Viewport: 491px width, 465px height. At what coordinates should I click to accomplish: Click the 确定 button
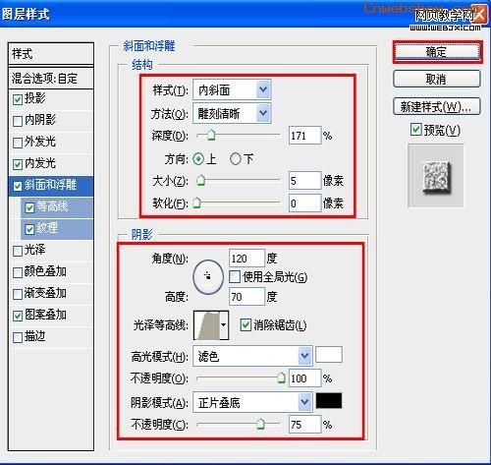pyautogui.click(x=437, y=52)
